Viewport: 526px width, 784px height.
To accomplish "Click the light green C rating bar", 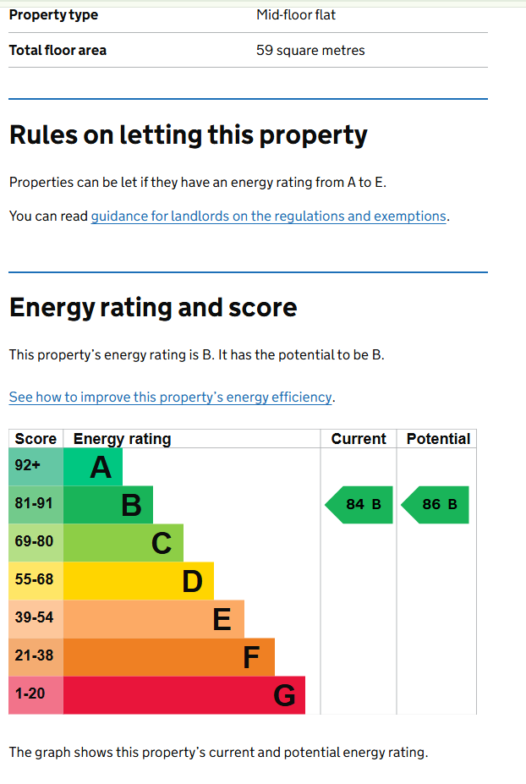I will point(124,543).
